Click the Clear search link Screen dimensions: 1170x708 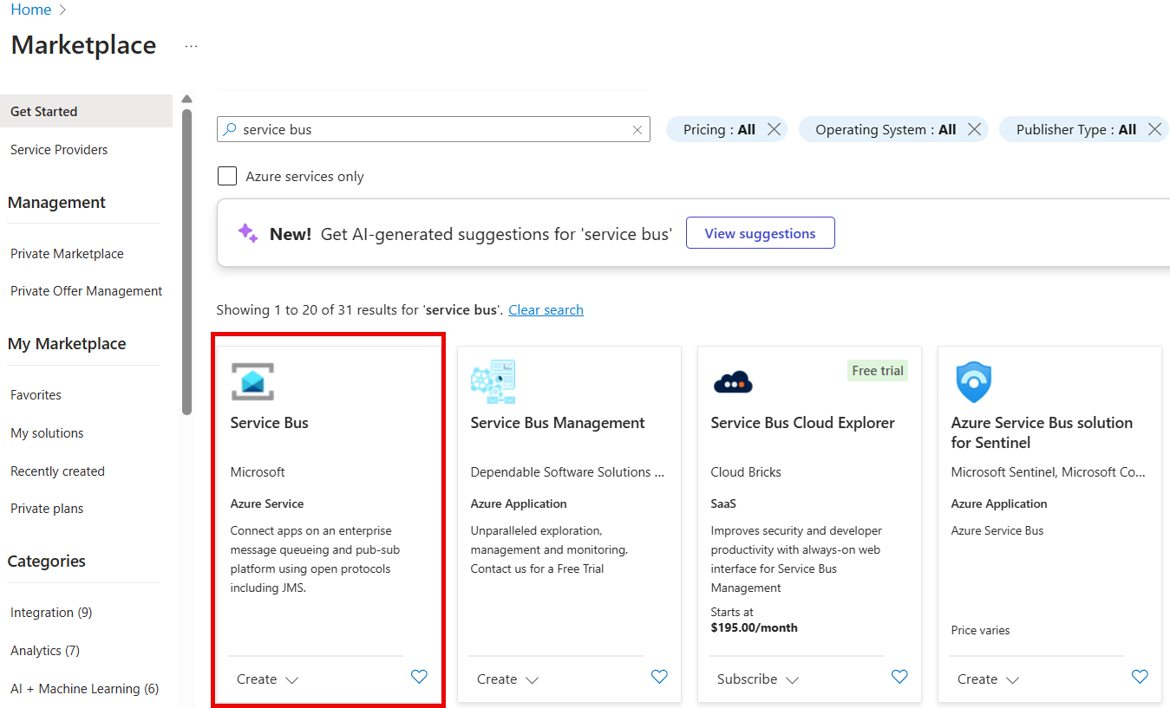[x=546, y=310]
